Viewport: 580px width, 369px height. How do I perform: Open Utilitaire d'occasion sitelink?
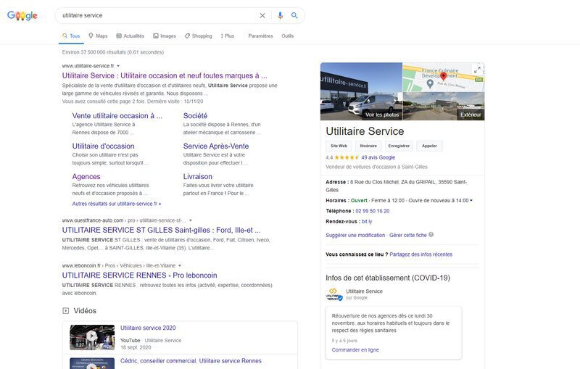[103, 146]
